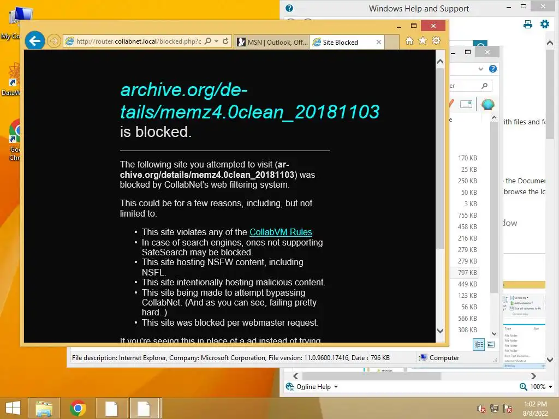
Task: Select the 458 KB file size cell
Action: pos(467,226)
